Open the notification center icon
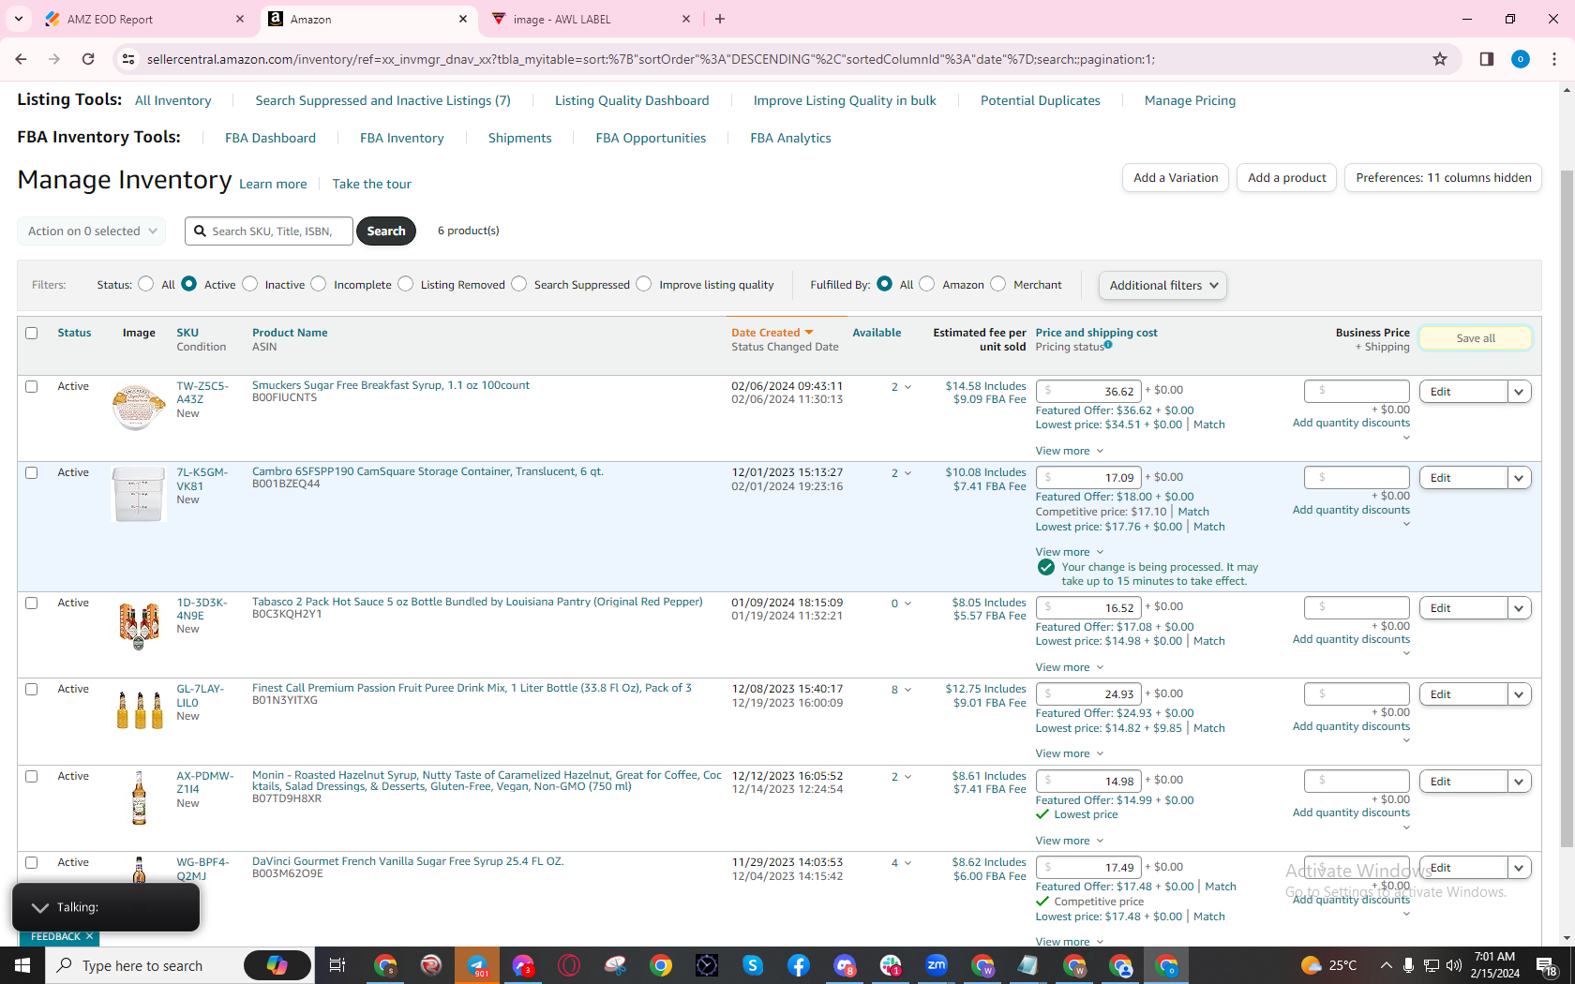 pyautogui.click(x=1547, y=965)
